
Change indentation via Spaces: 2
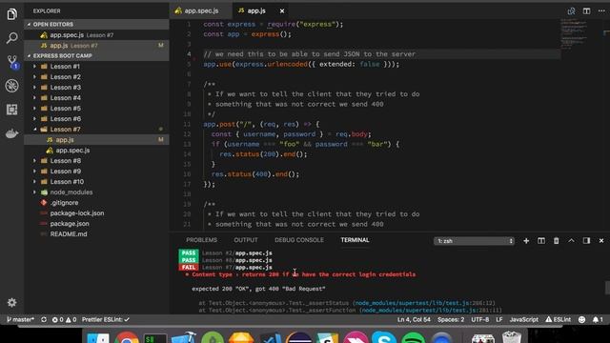(451, 319)
